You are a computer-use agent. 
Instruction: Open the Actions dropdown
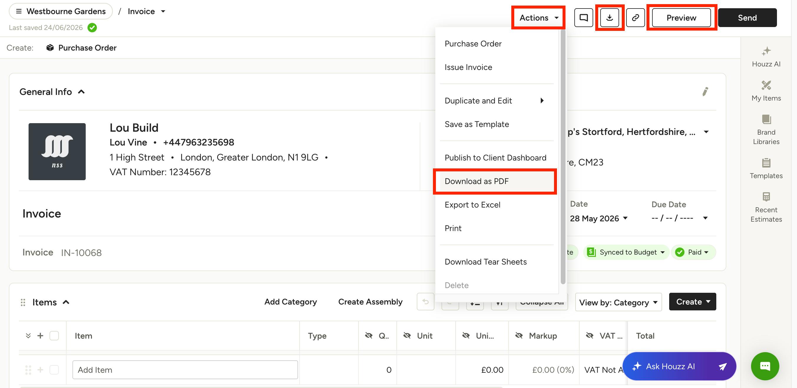pyautogui.click(x=538, y=18)
